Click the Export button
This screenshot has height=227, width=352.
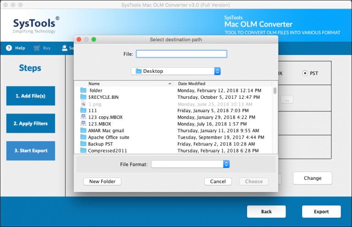pyautogui.click(x=321, y=211)
